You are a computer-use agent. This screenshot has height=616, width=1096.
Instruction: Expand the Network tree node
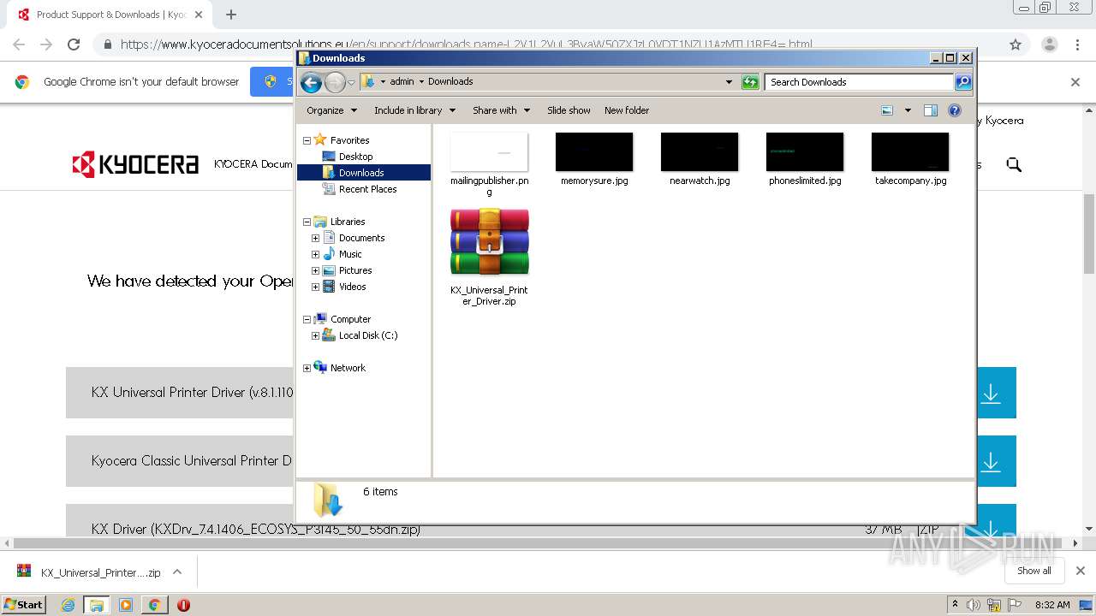pos(307,368)
